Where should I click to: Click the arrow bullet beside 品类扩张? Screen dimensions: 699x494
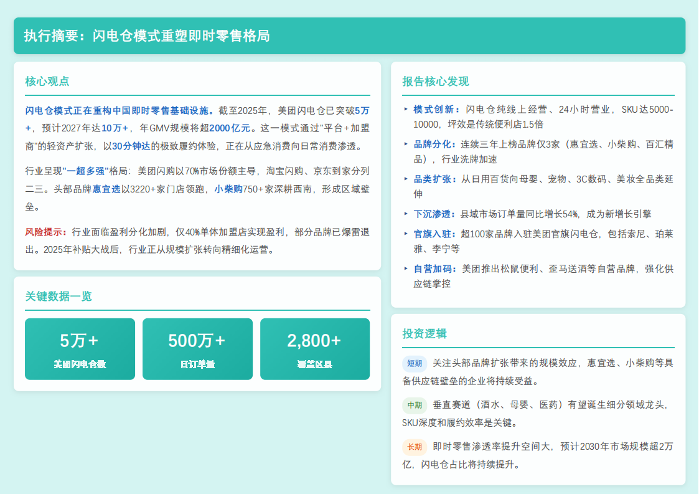pos(406,179)
